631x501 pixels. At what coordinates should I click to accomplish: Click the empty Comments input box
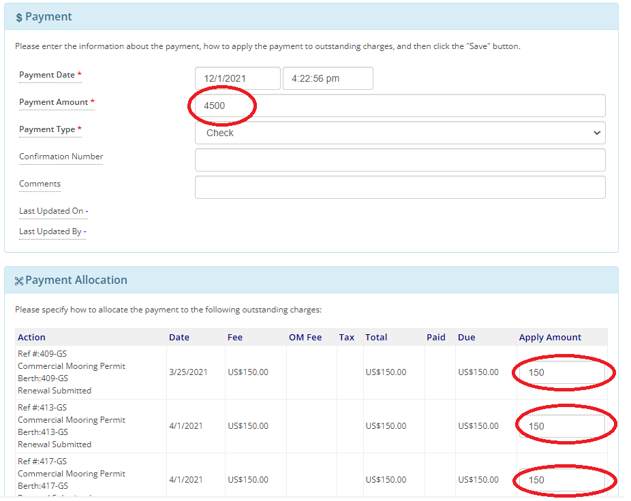pos(400,187)
